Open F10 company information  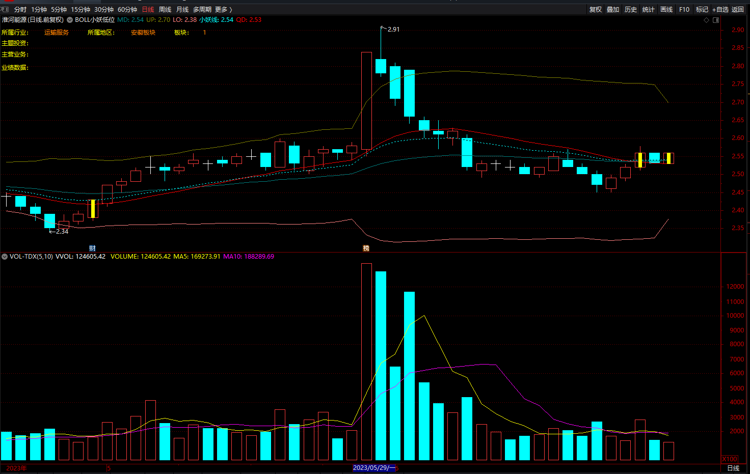point(684,10)
